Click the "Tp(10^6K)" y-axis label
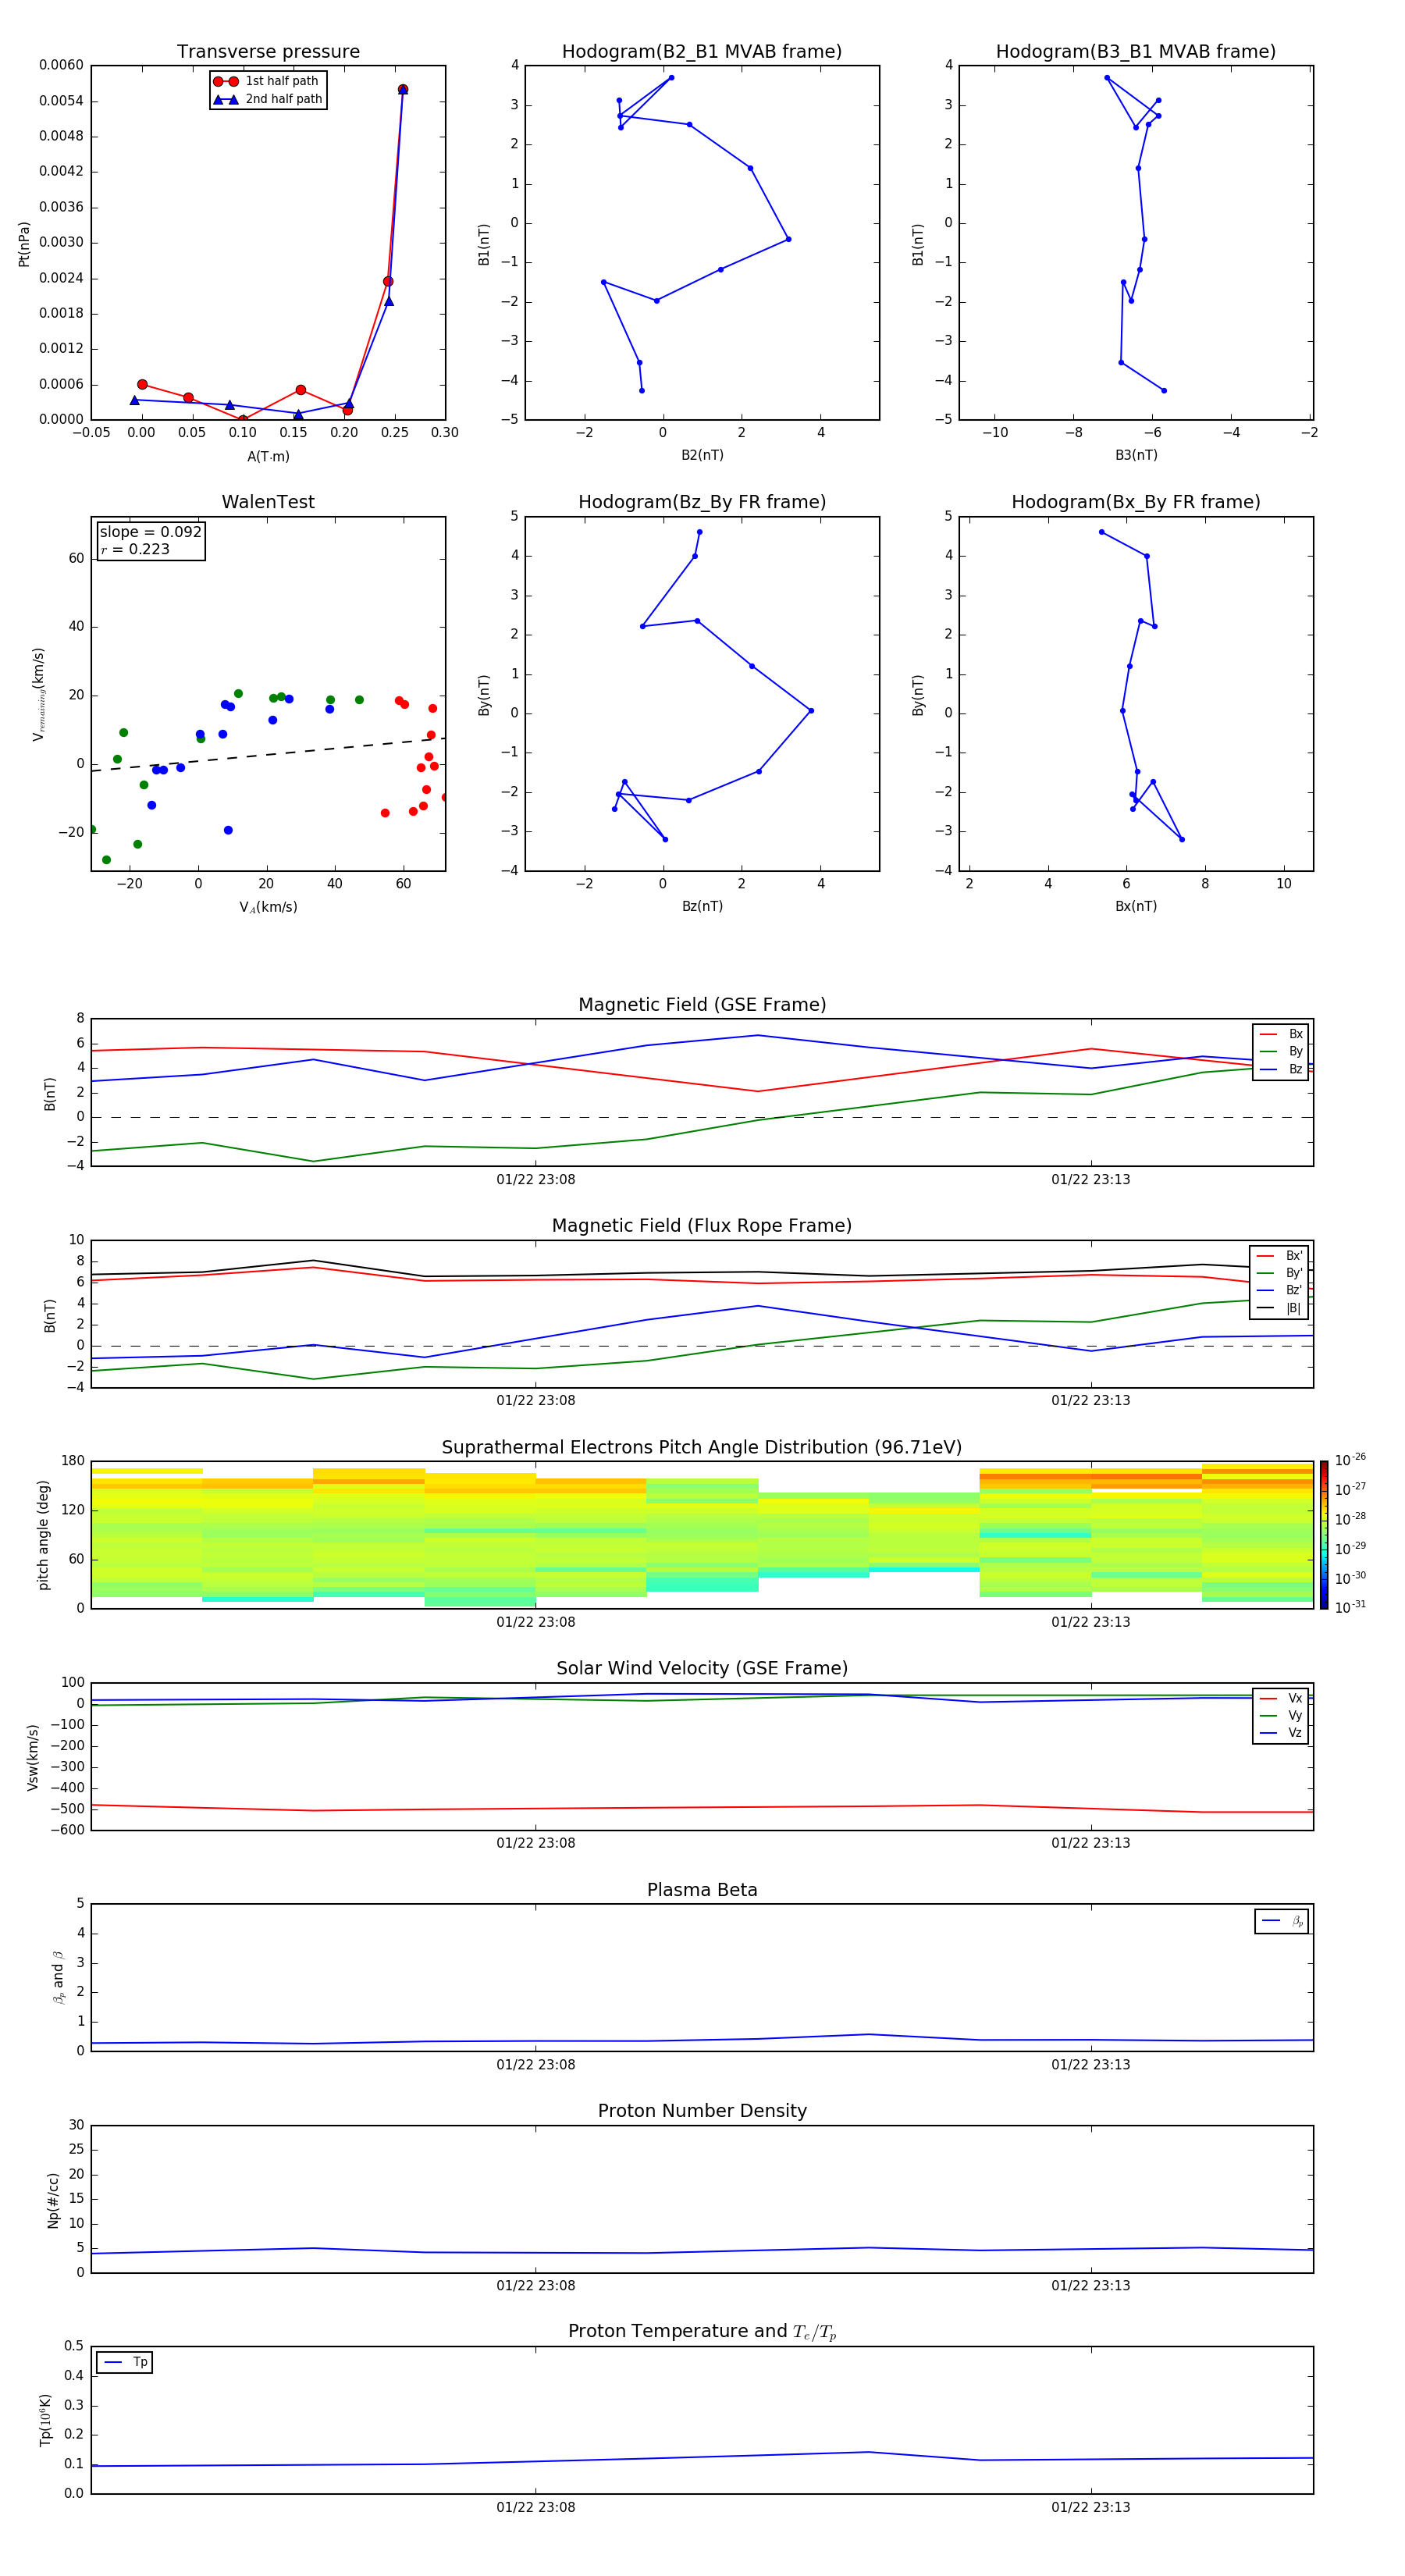1405x2576 pixels. coord(45,2420)
